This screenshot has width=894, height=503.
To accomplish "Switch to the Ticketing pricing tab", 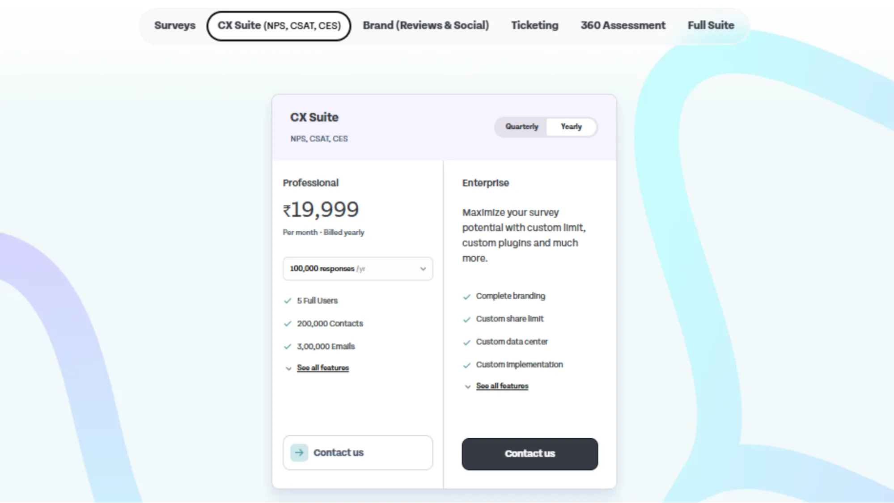I will pos(534,25).
